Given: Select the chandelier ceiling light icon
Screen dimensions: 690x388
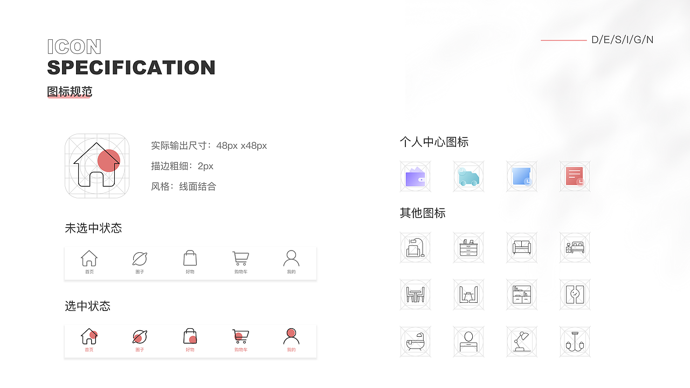Looking at the screenshot, I should coord(575,342).
